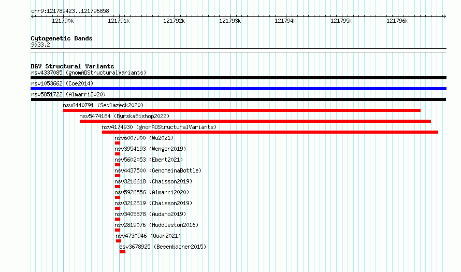
Task: Open nsv3216618 Chaisson2019 label
Action: [153, 181]
